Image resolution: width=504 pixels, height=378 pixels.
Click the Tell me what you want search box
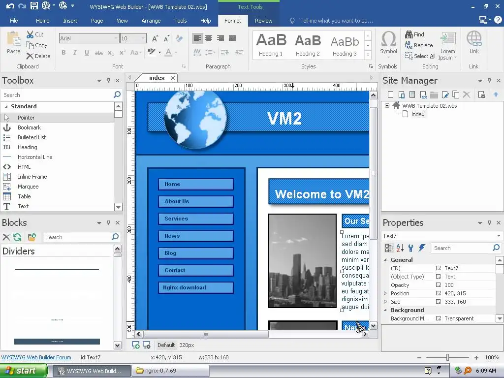coord(336,21)
